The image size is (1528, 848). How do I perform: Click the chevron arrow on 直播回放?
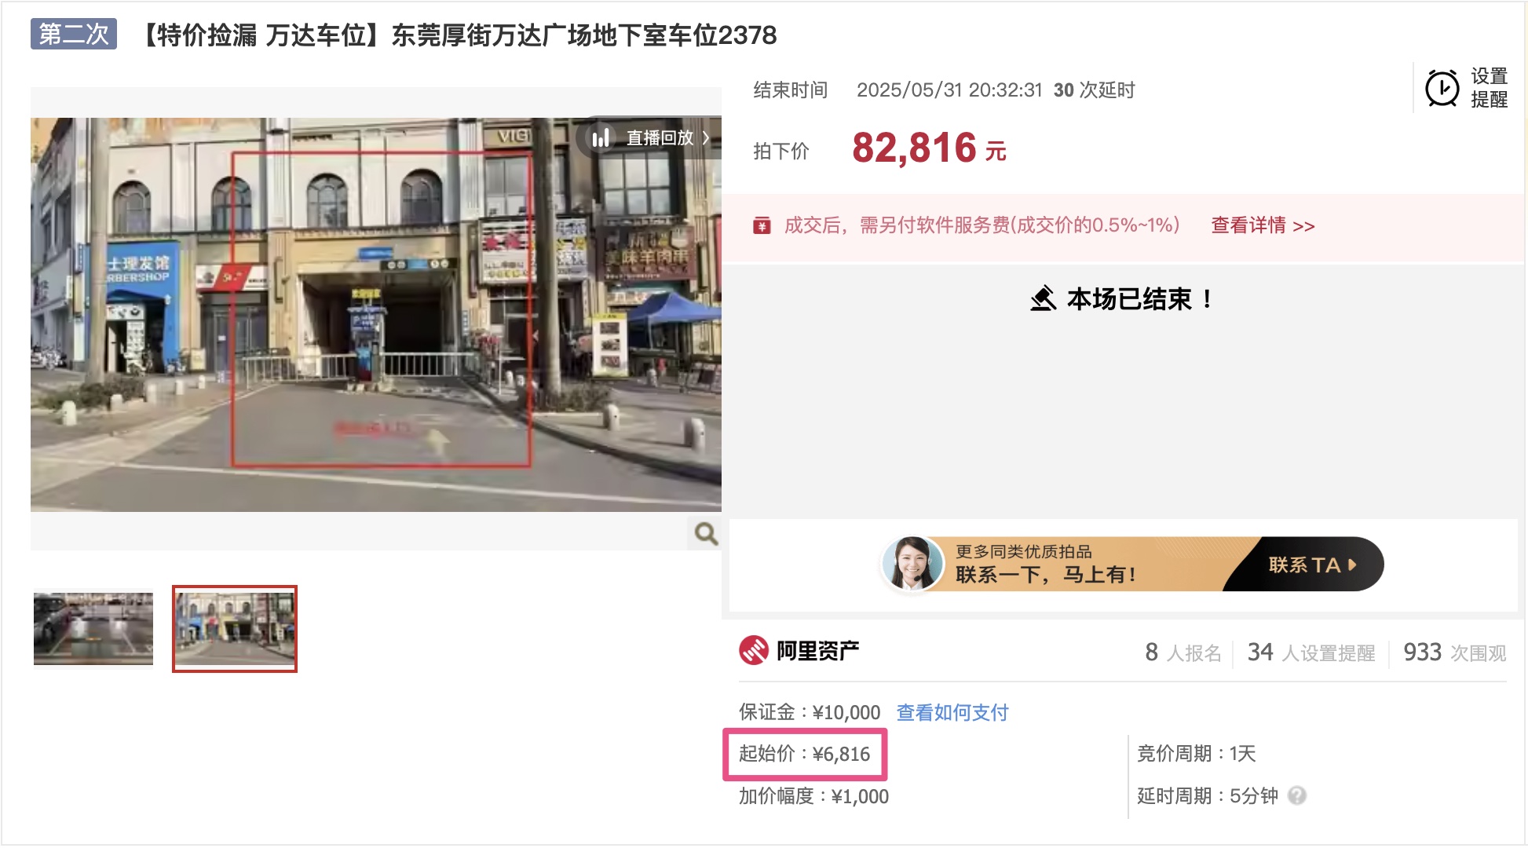point(706,138)
